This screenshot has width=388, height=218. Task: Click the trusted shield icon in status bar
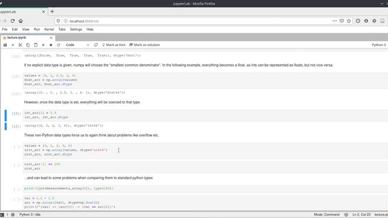click(346, 215)
